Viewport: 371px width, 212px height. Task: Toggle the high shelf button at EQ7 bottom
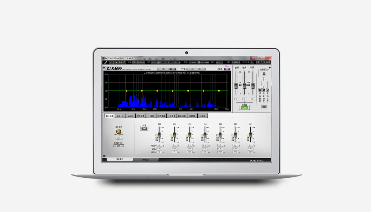click(x=248, y=140)
